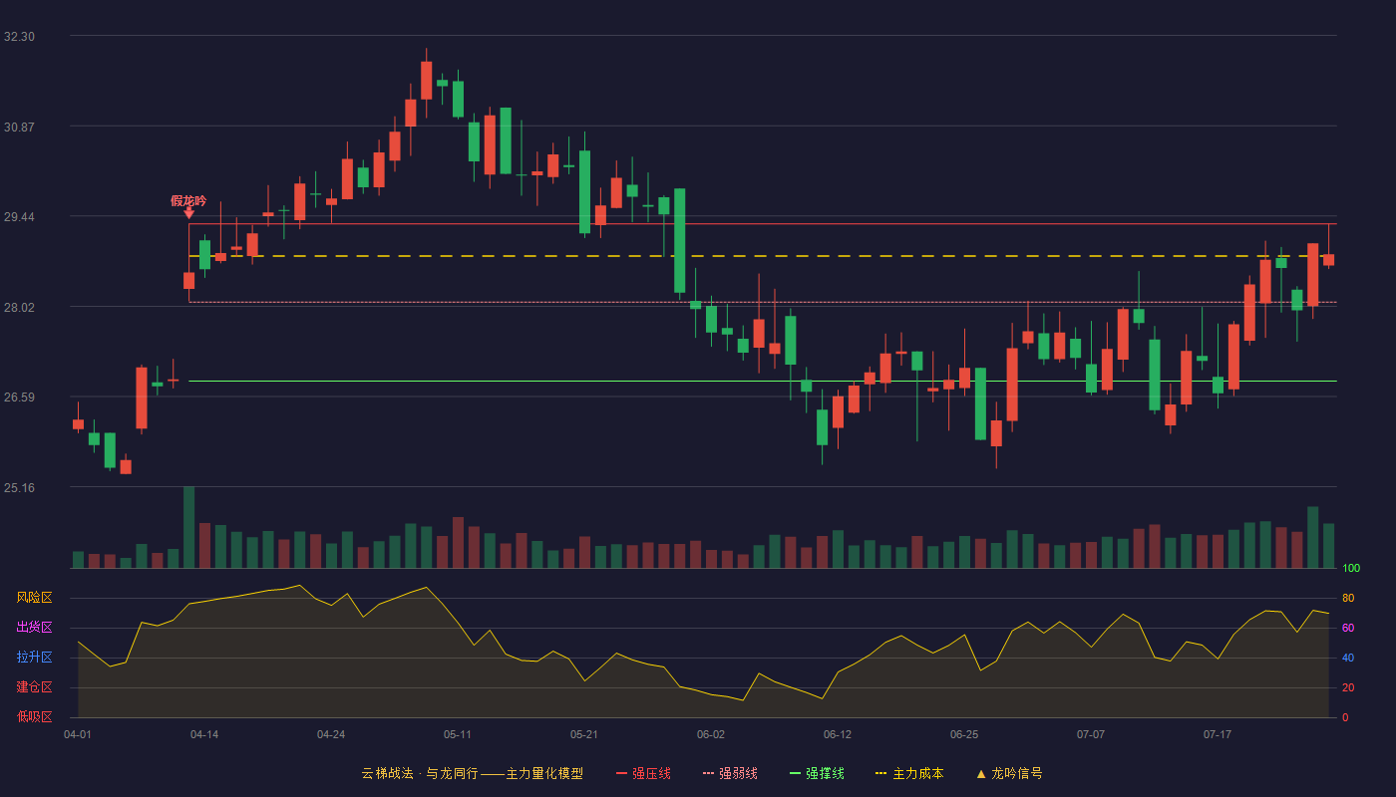The width and height of the screenshot is (1396, 797).
Task: Toggle the 强撑线 legend entry
Action: tap(817, 773)
